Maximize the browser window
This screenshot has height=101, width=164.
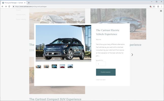[156, 2]
